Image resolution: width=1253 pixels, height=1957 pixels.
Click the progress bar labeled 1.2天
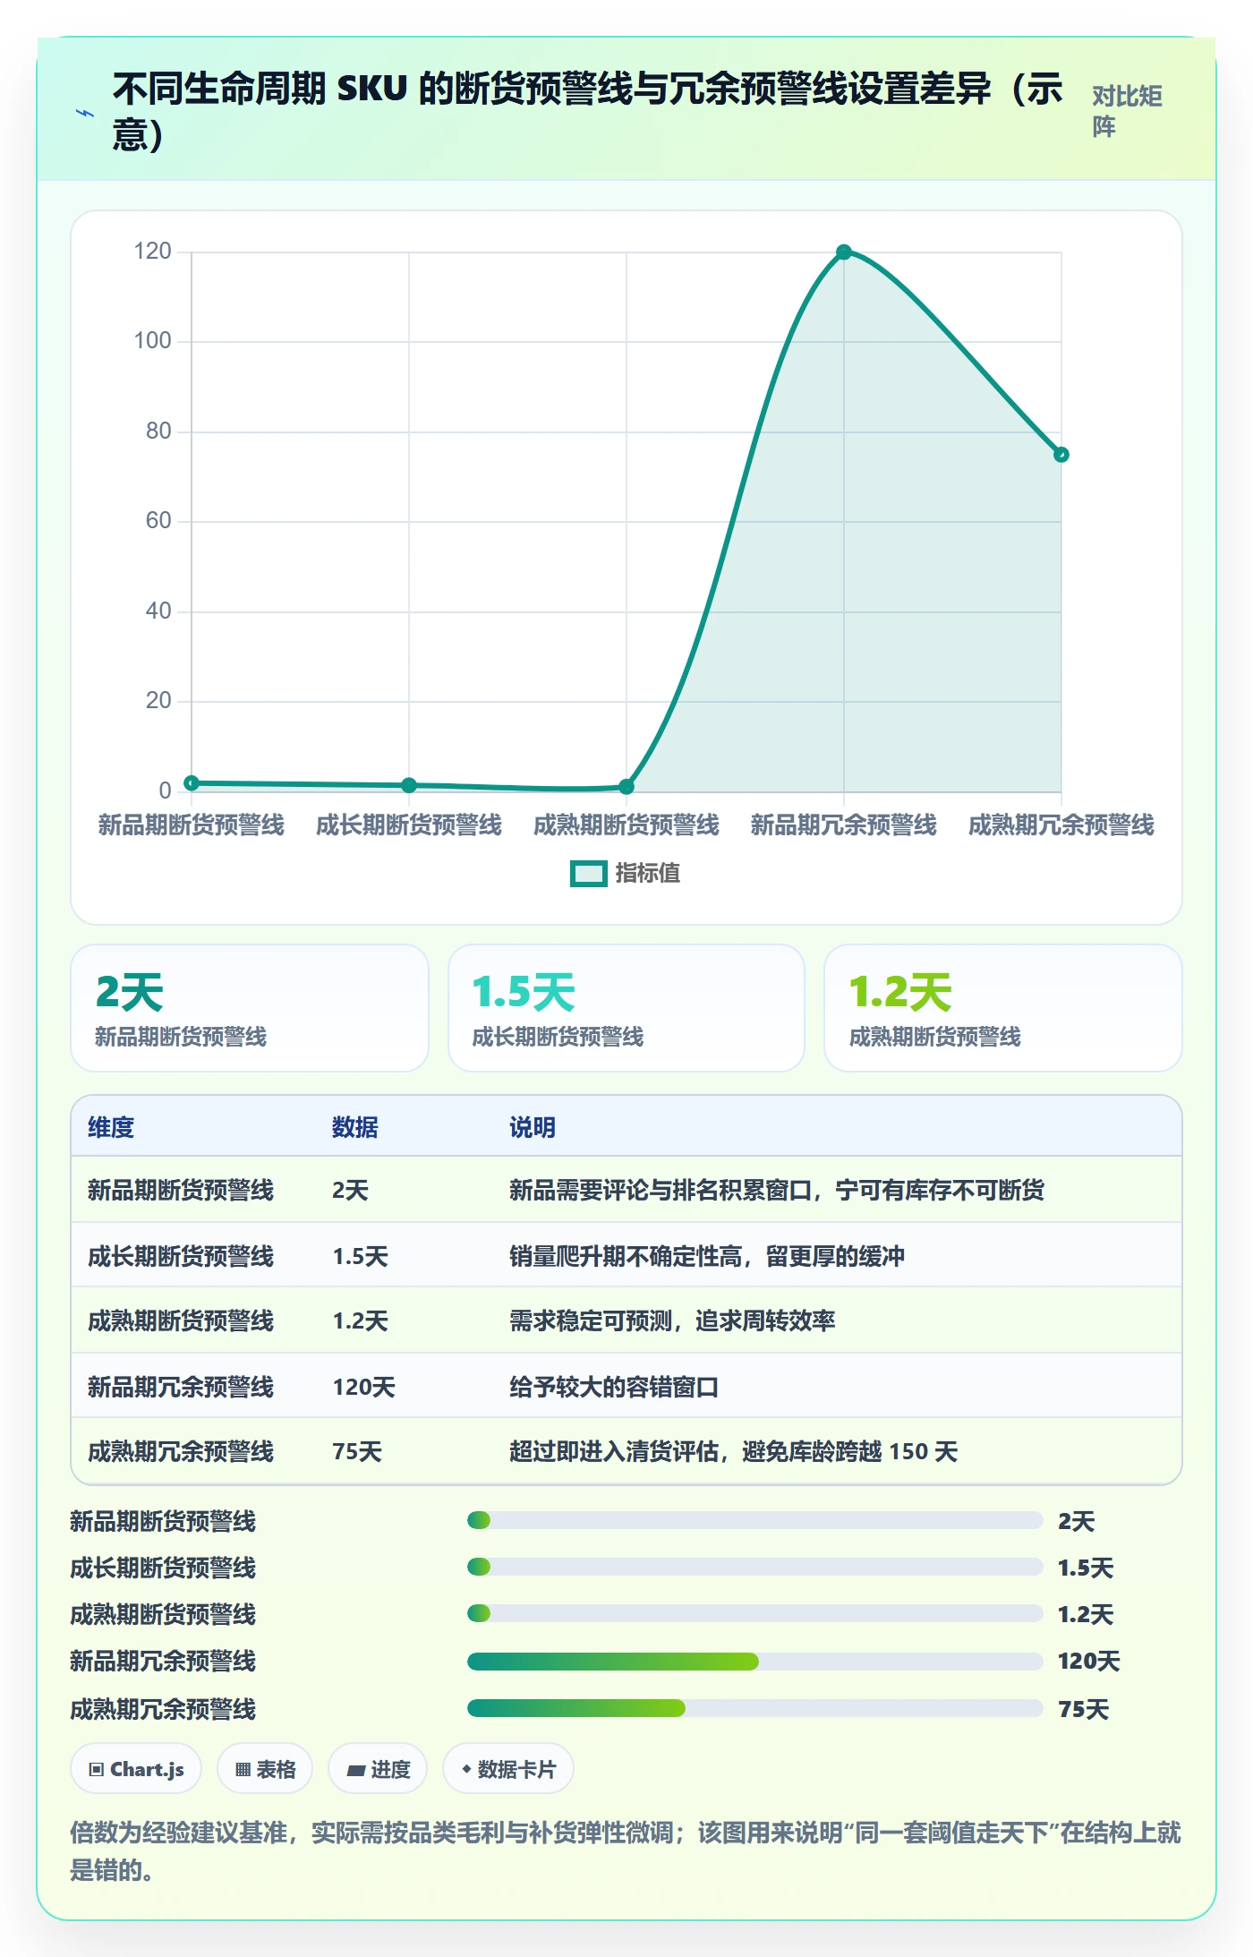[x=754, y=1613]
